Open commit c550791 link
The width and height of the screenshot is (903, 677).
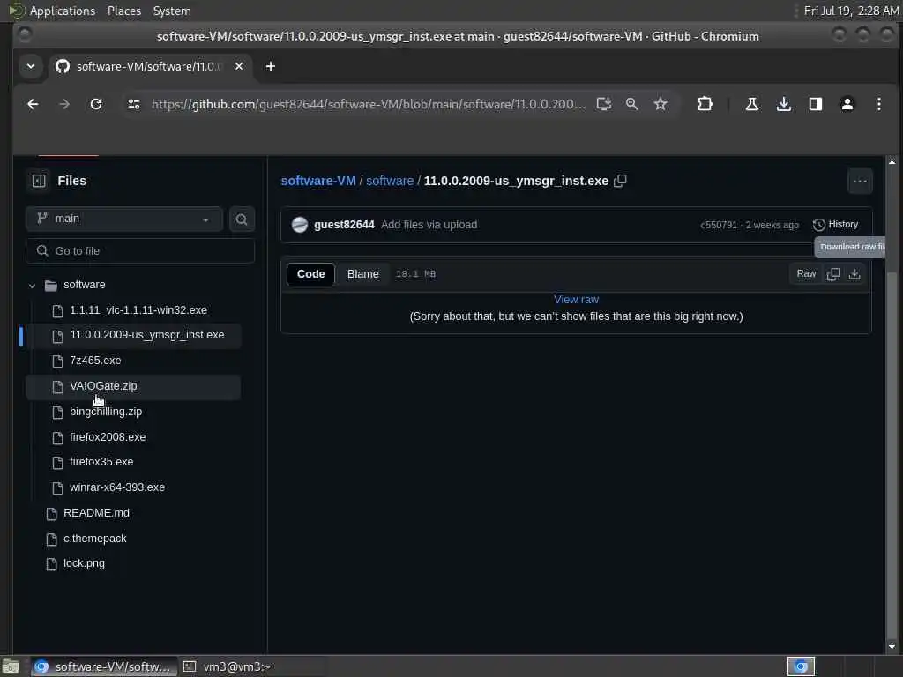click(x=718, y=225)
